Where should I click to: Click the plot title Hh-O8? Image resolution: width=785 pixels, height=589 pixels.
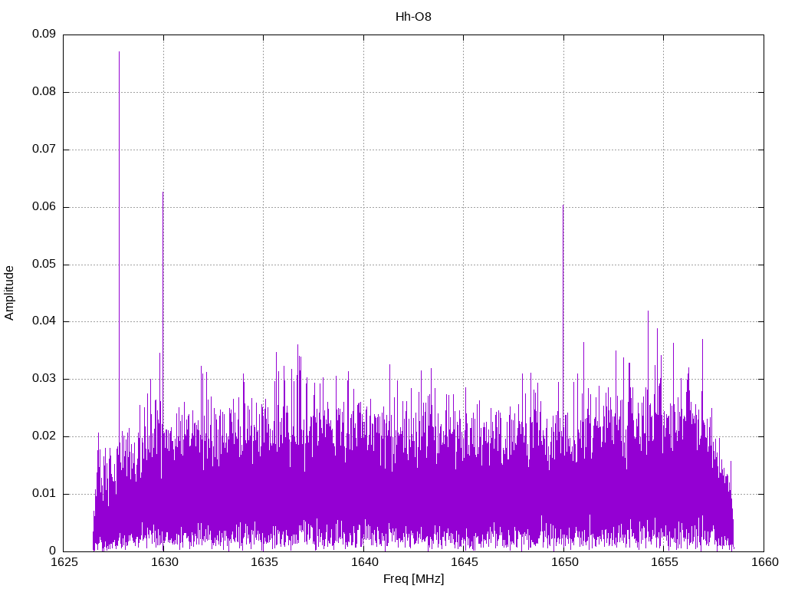[413, 16]
